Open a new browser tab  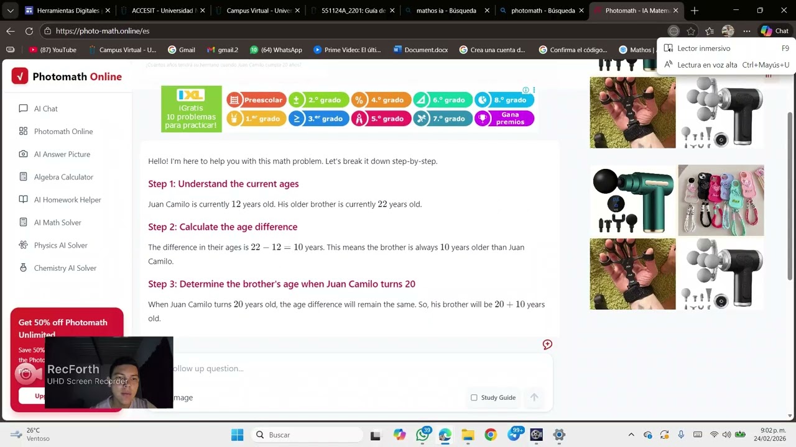tap(695, 11)
